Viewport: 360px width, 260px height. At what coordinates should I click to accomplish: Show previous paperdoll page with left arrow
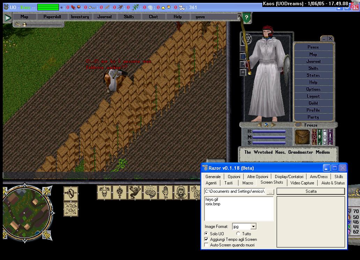260,125
